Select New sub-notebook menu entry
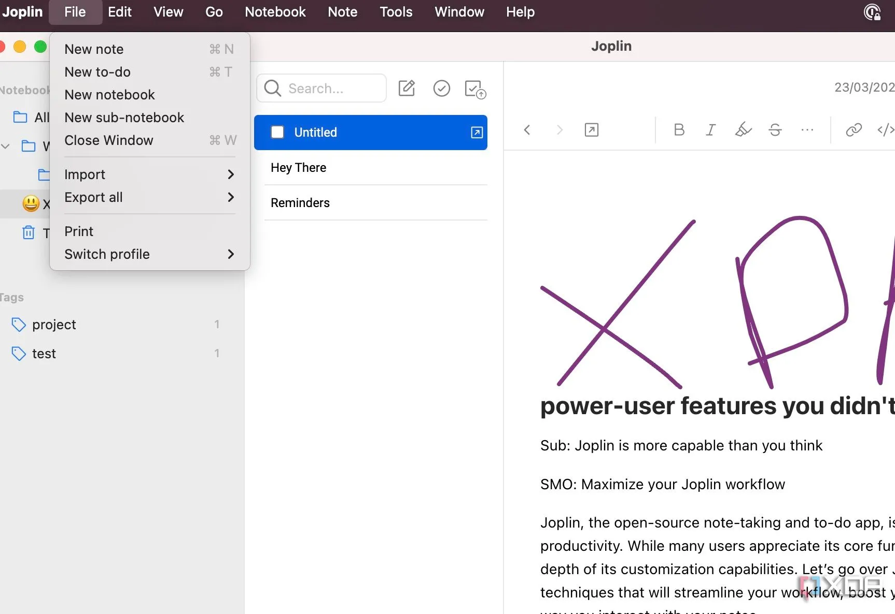Image resolution: width=895 pixels, height=614 pixels. pos(150,118)
